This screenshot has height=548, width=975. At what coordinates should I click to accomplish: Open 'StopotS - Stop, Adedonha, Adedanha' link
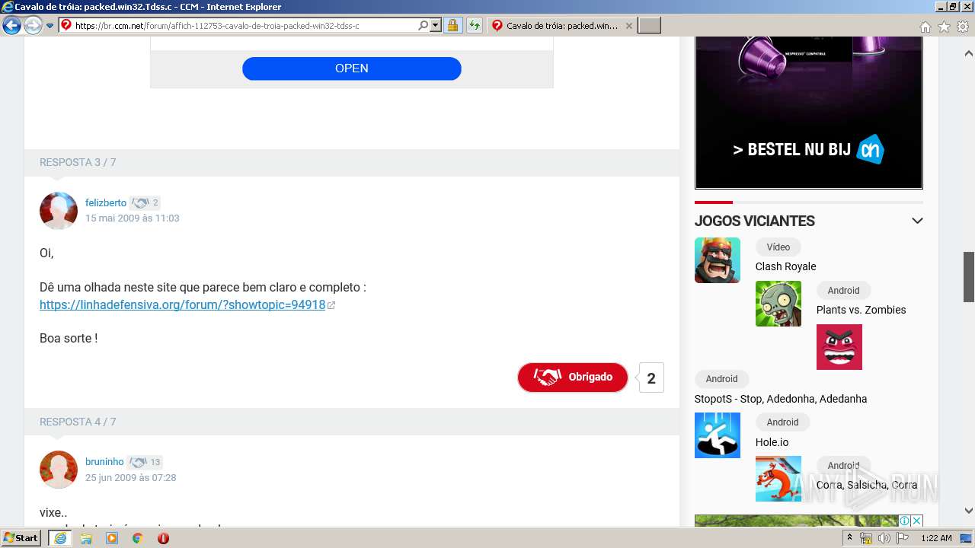click(781, 399)
